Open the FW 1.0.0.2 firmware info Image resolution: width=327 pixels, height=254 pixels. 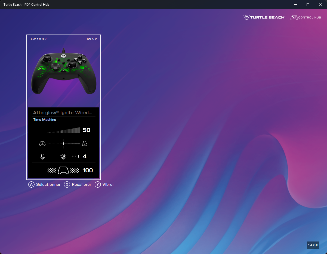coord(38,39)
